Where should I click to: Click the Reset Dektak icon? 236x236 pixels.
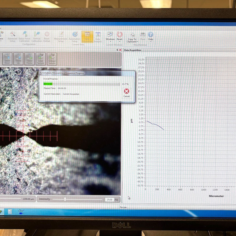click(x=47, y=37)
